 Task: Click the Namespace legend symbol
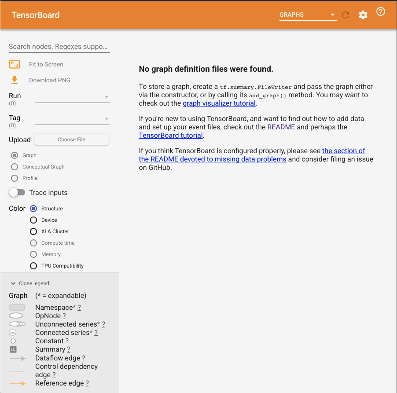[x=17, y=307]
